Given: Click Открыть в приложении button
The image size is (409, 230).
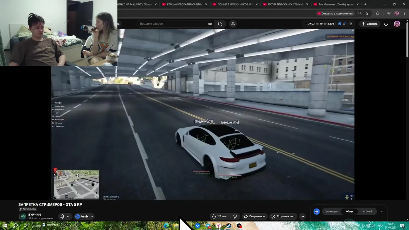Looking at the screenshot, I should click(335, 13).
